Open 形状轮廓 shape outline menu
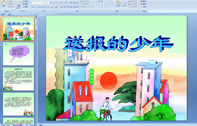The width and height of the screenshot is (197, 126). [x=133, y=4]
